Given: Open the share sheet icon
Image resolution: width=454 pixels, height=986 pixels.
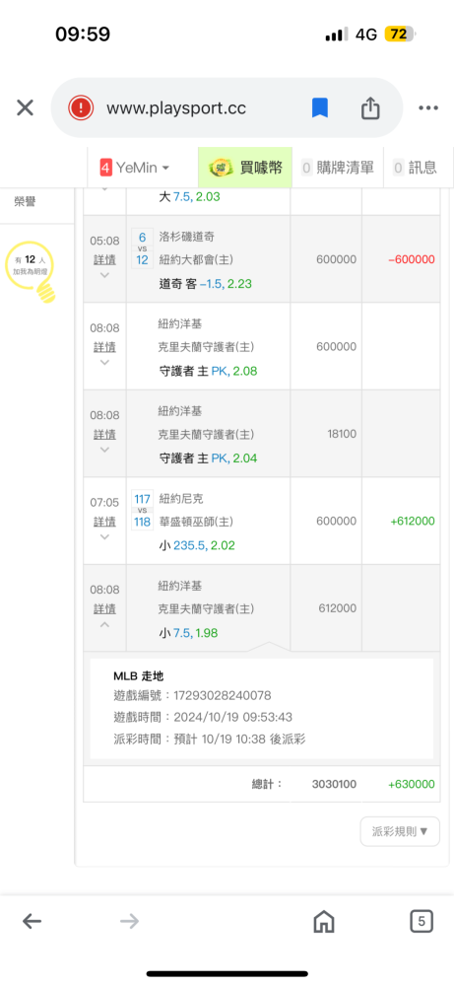Looking at the screenshot, I should (x=370, y=108).
